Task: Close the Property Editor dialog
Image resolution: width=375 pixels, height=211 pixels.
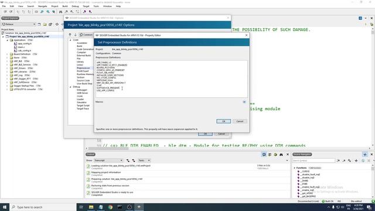Action: coord(247,35)
